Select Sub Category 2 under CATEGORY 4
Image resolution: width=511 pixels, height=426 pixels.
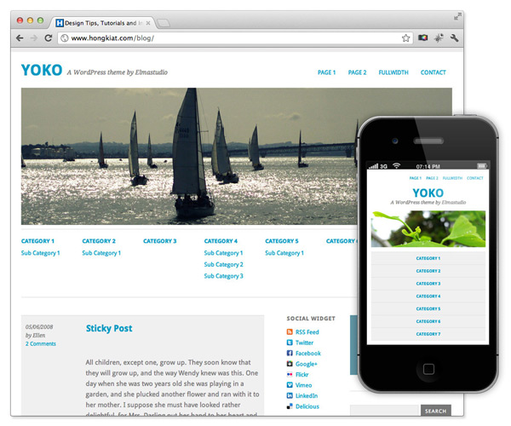pyautogui.click(x=223, y=265)
